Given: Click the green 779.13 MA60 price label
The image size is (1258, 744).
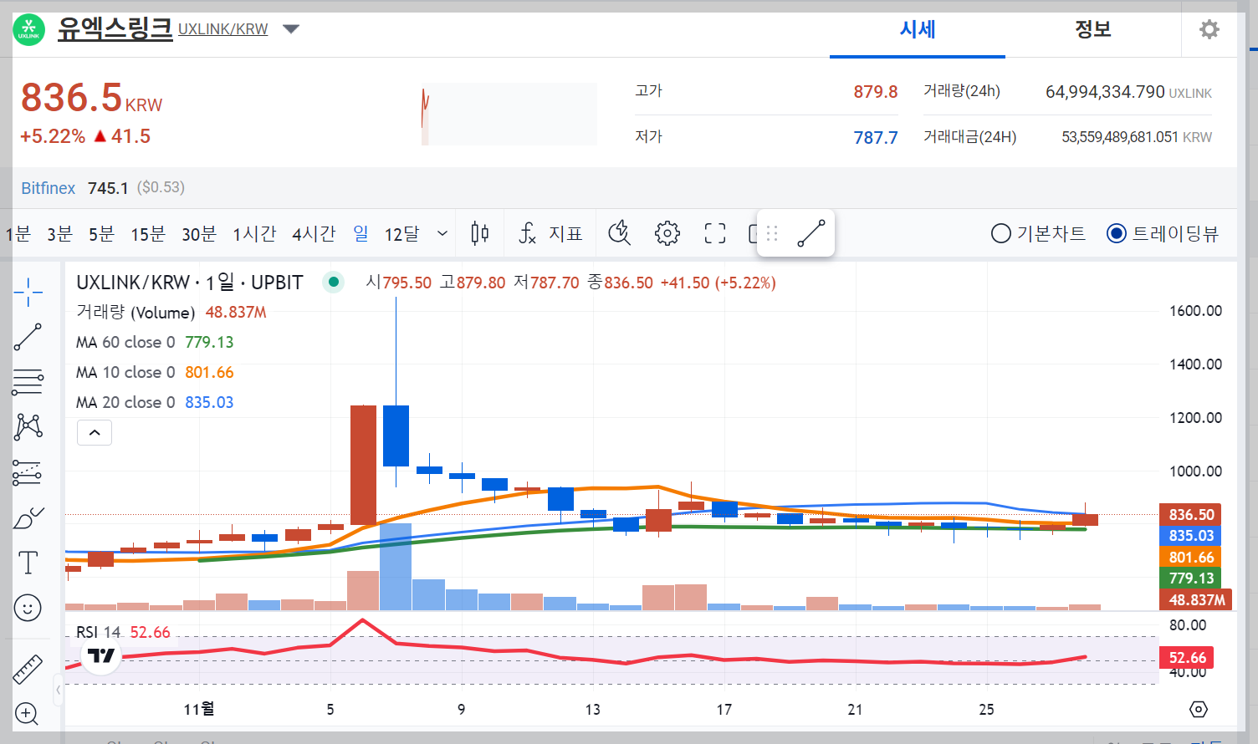Looking at the screenshot, I should (1190, 578).
